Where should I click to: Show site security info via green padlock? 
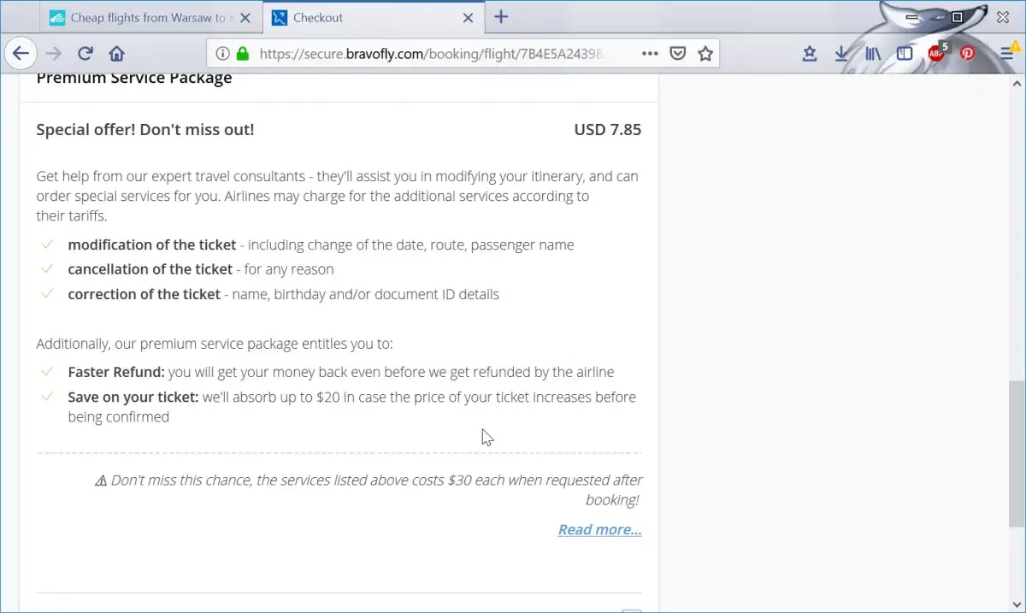pos(243,53)
